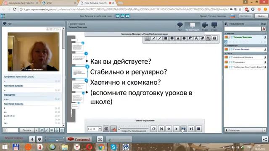269x151 pixels.
Task: Start presentation playback
Action: [176, 129]
